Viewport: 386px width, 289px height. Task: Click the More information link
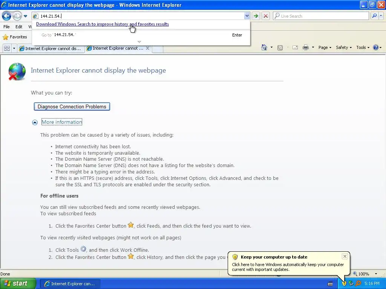coord(62,122)
